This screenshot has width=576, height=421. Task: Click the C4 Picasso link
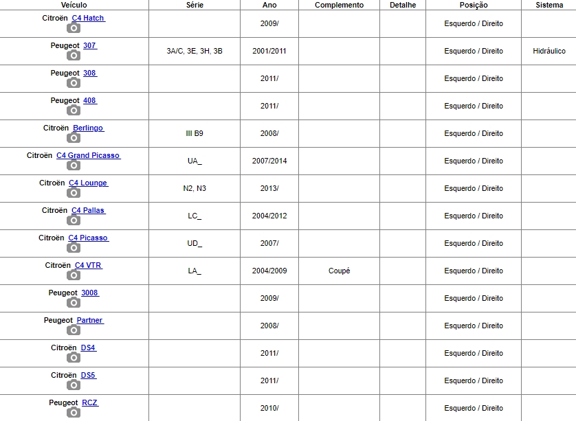click(x=89, y=238)
